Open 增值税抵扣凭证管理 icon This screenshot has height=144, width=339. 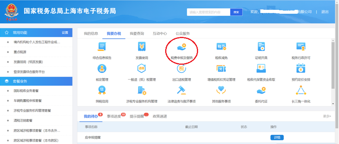221,69
